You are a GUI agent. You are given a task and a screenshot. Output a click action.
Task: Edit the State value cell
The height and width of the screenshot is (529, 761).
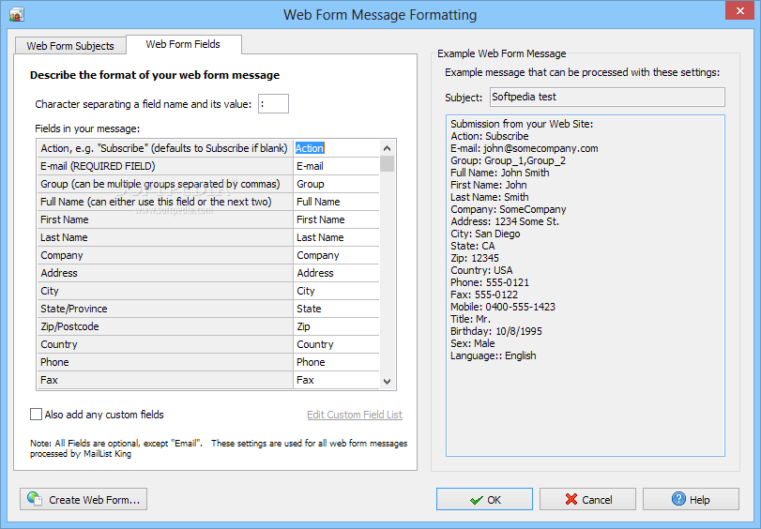(x=336, y=309)
